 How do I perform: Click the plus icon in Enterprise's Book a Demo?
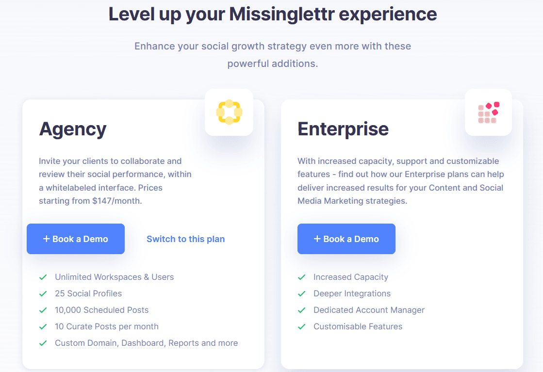point(317,239)
